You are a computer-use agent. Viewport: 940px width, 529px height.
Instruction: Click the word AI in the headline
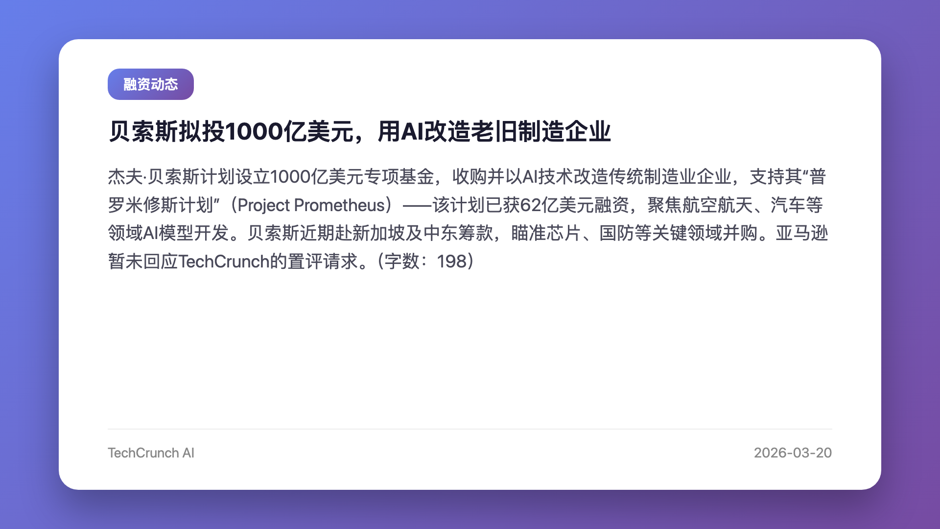click(x=412, y=131)
